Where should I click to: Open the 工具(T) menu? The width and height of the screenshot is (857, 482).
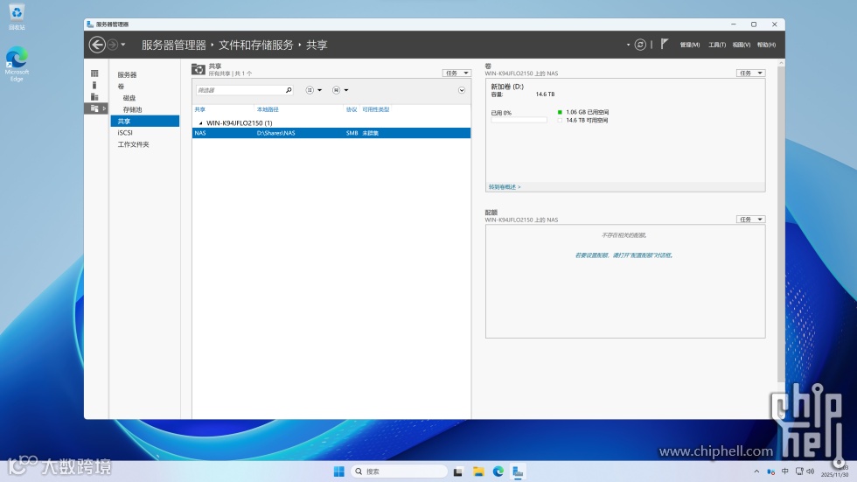coord(717,45)
